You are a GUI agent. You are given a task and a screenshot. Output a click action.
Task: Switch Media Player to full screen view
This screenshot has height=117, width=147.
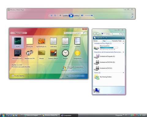click(132, 14)
